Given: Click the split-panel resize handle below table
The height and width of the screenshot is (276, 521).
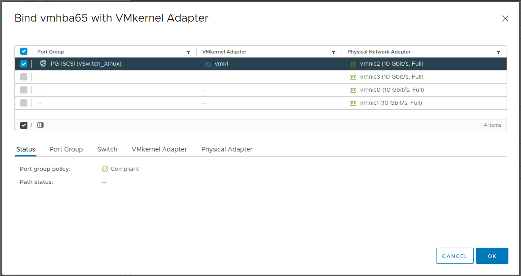Looking at the screenshot, I should pyautogui.click(x=261, y=136).
